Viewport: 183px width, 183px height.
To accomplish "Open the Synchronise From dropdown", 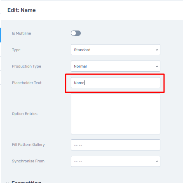I will (x=115, y=161).
